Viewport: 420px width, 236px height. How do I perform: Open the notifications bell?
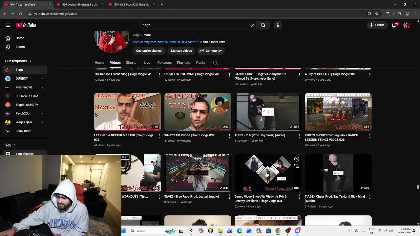click(394, 25)
